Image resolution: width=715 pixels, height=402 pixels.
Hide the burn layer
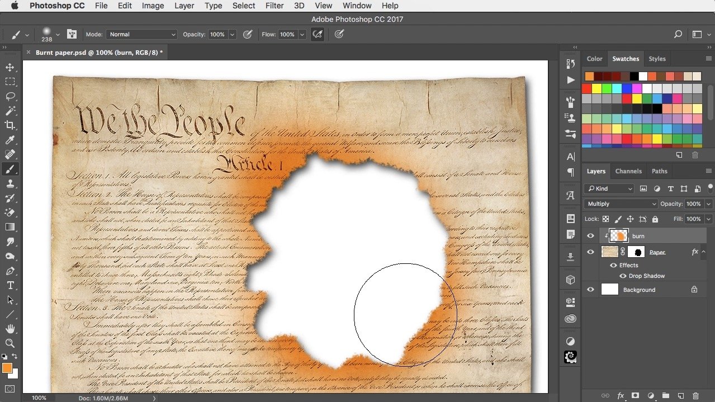(590, 236)
